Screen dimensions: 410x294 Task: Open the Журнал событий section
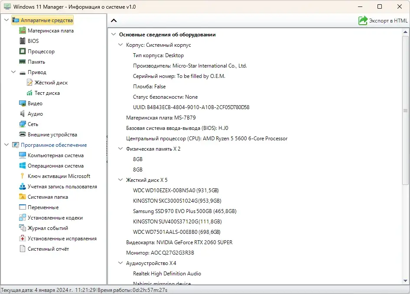point(22,228)
